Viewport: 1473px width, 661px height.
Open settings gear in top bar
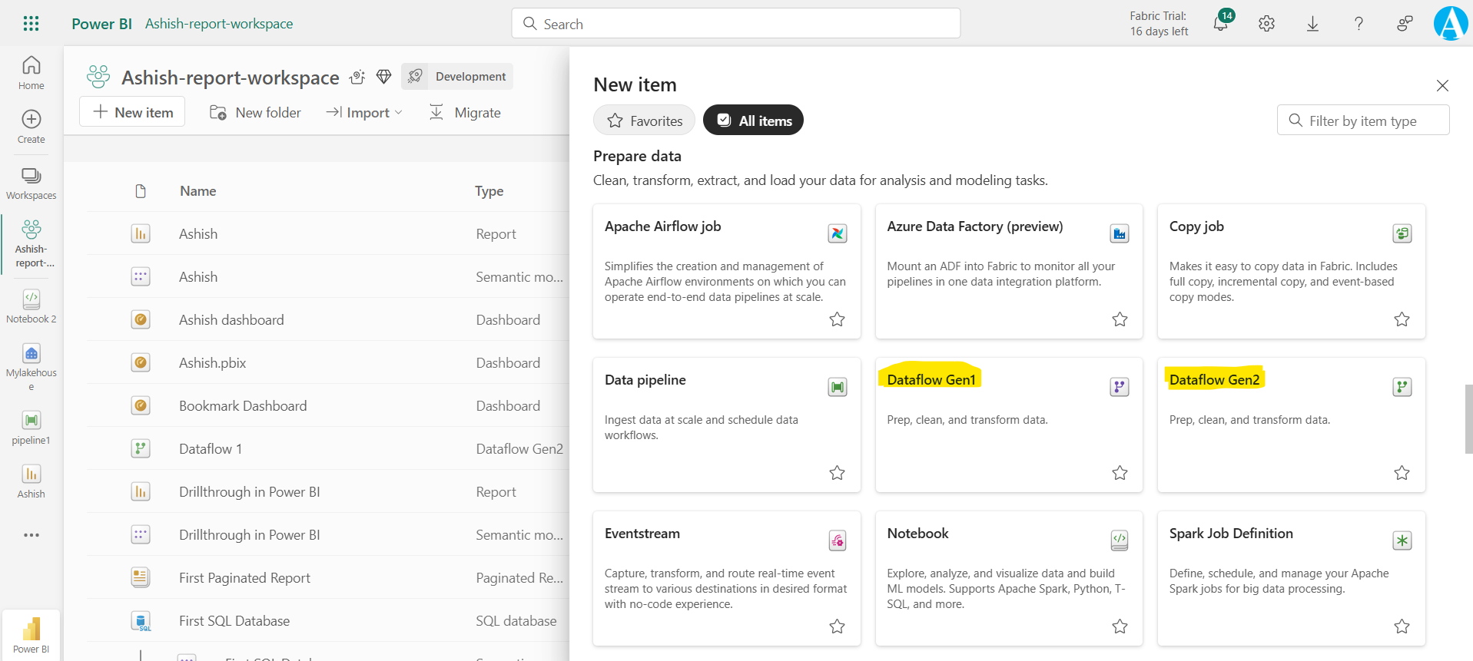tap(1266, 24)
